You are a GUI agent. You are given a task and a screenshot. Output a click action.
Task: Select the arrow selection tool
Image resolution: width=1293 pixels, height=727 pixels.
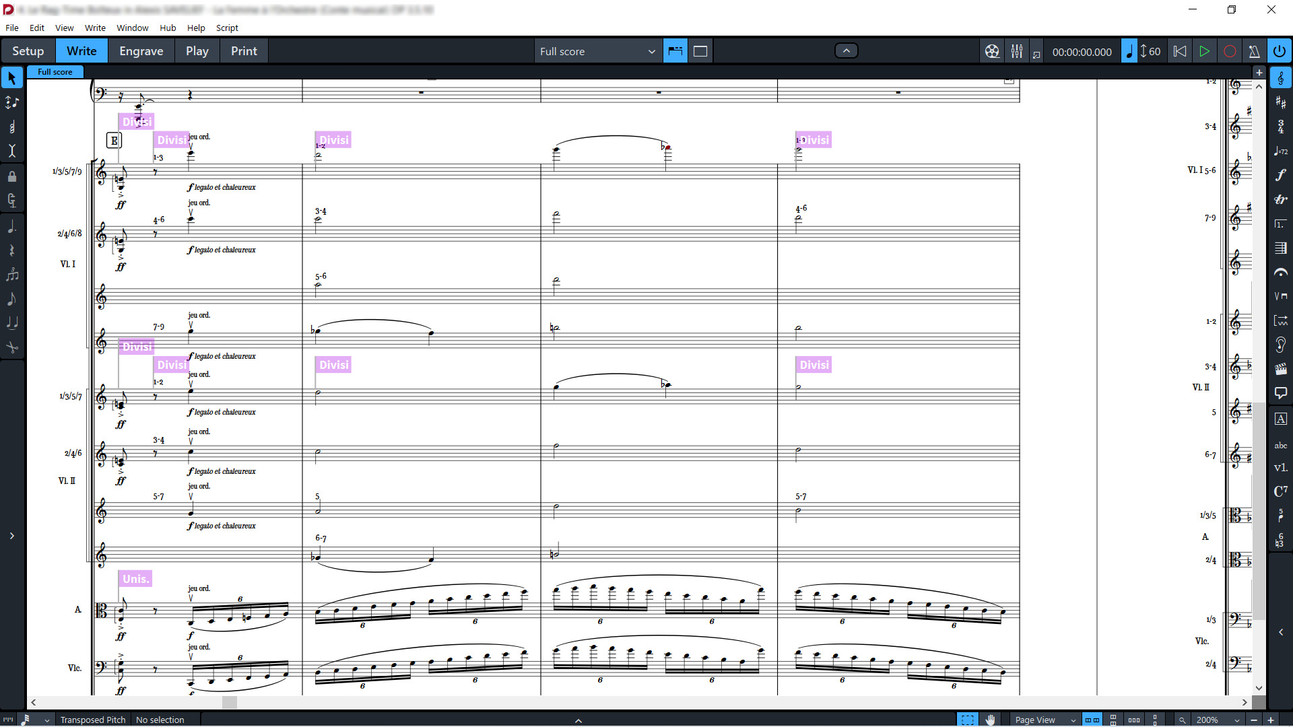[11, 78]
